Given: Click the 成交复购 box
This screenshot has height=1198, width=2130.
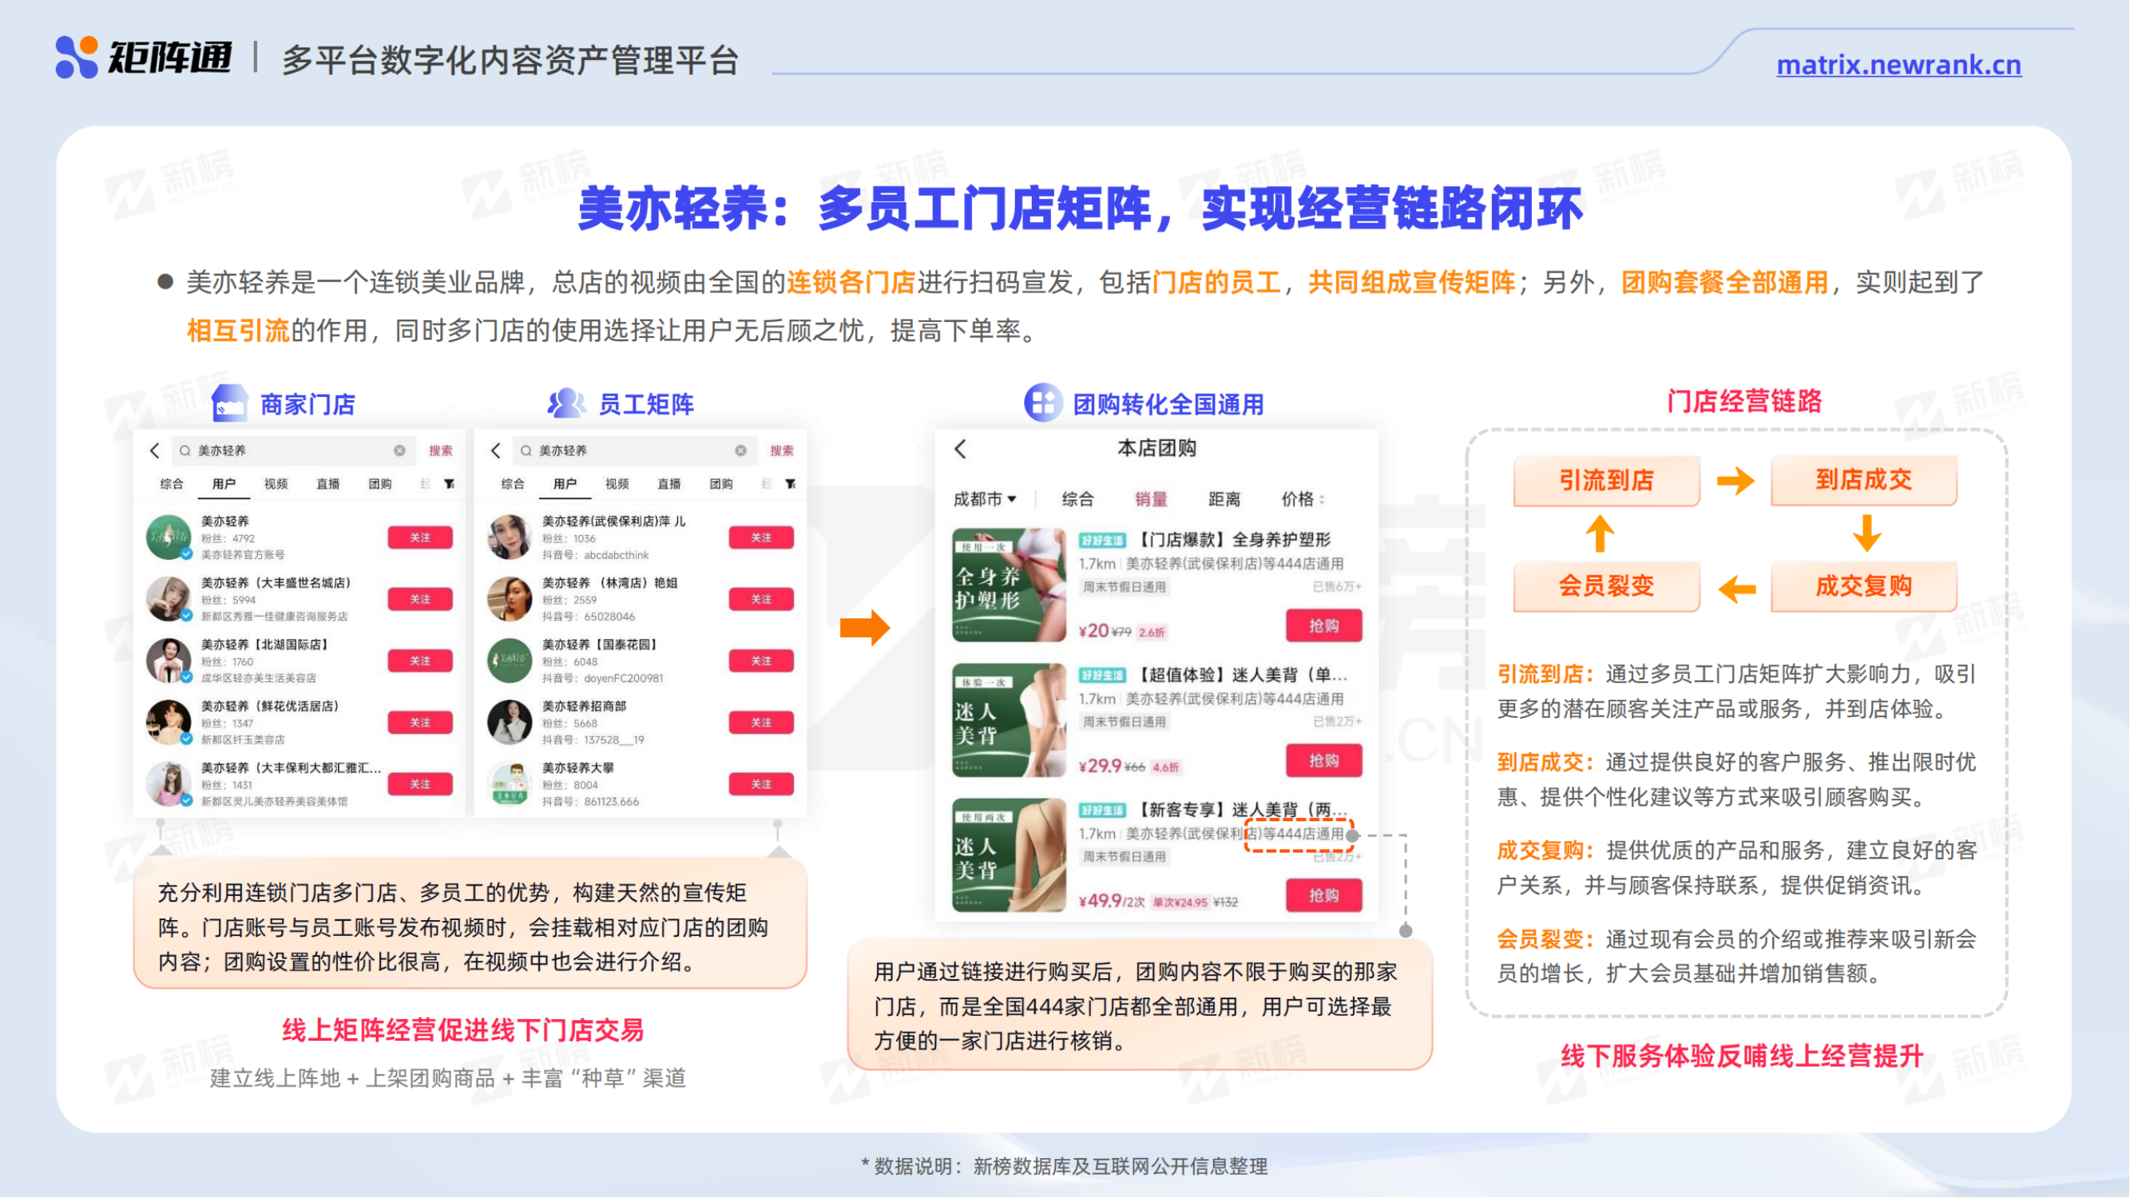Looking at the screenshot, I should tap(1865, 587).
